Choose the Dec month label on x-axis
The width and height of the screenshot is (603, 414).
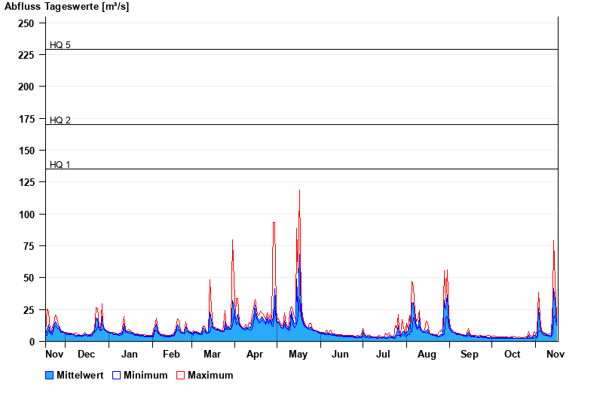coord(87,354)
